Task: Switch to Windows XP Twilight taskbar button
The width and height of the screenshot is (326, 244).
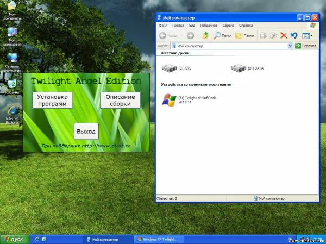Action: point(159,240)
